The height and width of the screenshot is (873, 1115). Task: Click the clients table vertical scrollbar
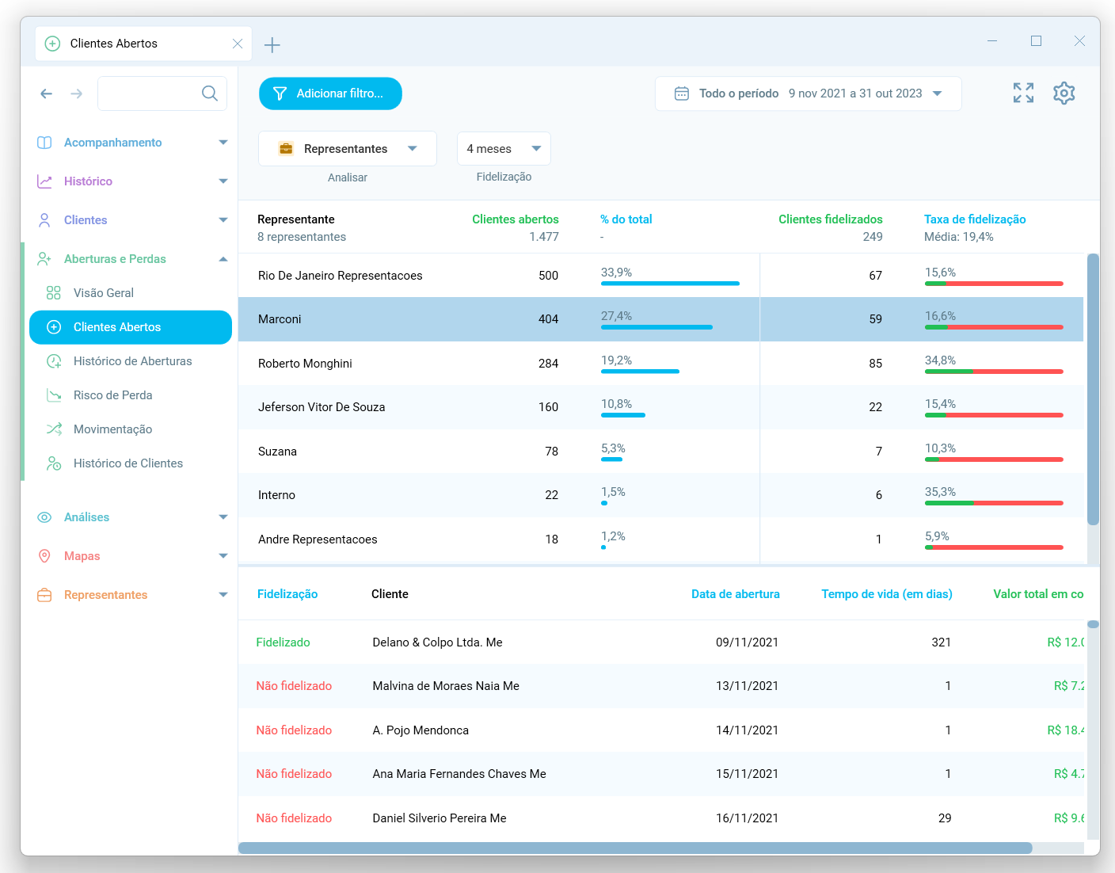click(x=1093, y=624)
